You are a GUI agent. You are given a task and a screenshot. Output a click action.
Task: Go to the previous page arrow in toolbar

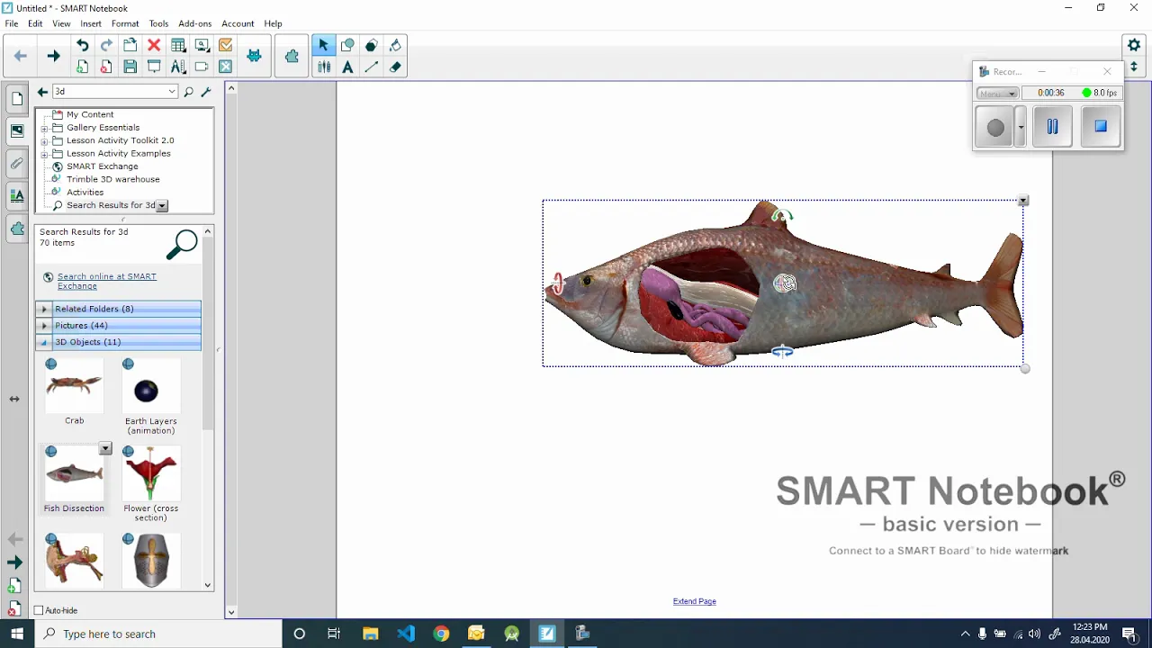21,56
